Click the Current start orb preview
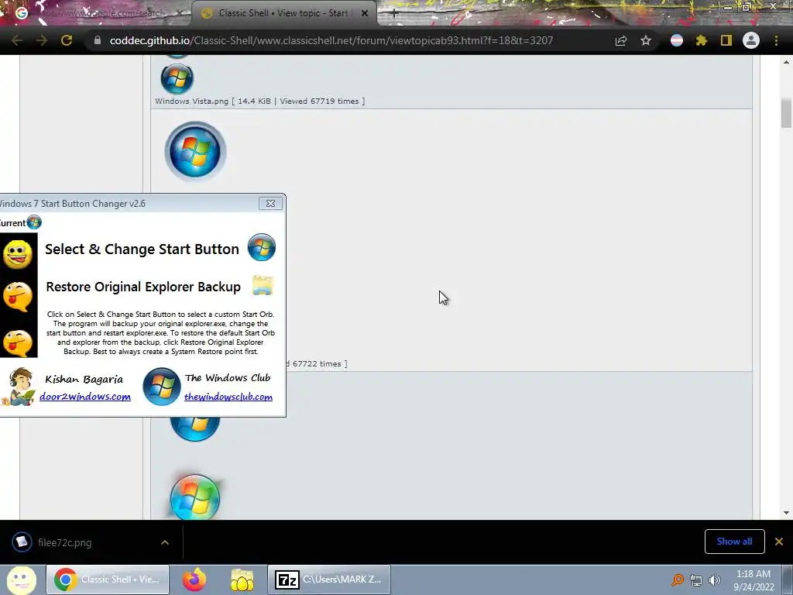Viewport: 793px width, 595px height. [34, 222]
